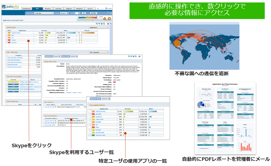
Task: Click the business-and-economy category link
Action: [15, 67]
